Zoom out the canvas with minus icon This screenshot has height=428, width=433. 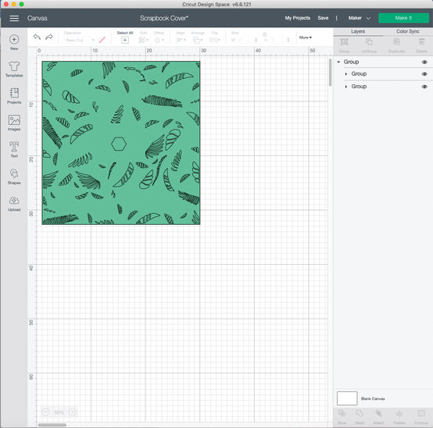tap(46, 412)
